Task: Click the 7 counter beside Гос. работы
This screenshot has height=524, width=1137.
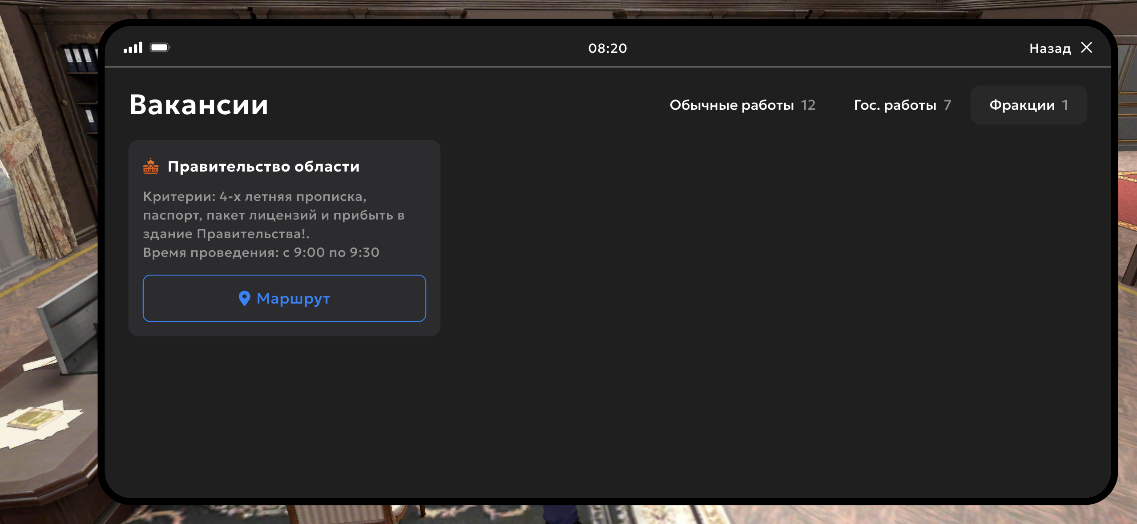Action: pyautogui.click(x=947, y=105)
